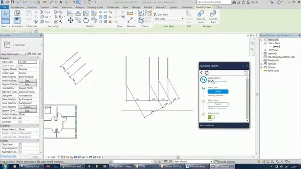Go back in Dynamo Player
Image resolution: width=301 pixels, height=169 pixels.
click(202, 73)
